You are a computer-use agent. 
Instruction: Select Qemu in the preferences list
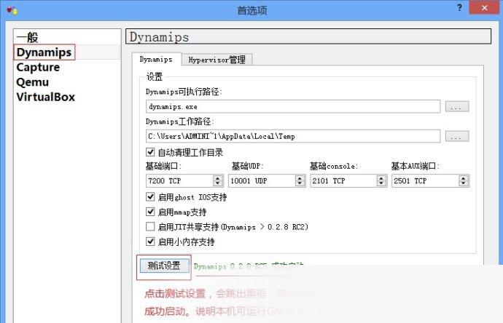(32, 82)
